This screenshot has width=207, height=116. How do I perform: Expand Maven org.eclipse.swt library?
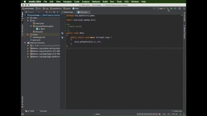point(28,48)
